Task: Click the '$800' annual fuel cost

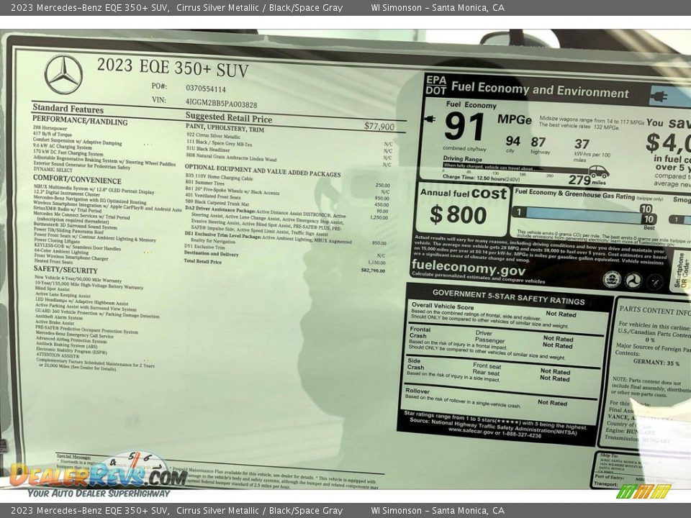Action: (x=459, y=214)
